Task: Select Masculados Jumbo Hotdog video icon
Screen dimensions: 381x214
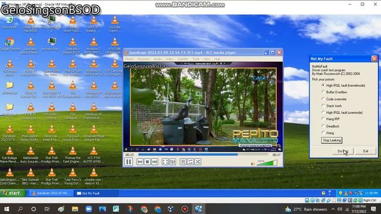Action: pos(30,133)
